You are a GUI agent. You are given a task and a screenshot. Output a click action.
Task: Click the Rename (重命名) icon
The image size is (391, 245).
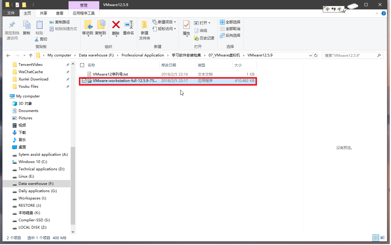(129, 25)
